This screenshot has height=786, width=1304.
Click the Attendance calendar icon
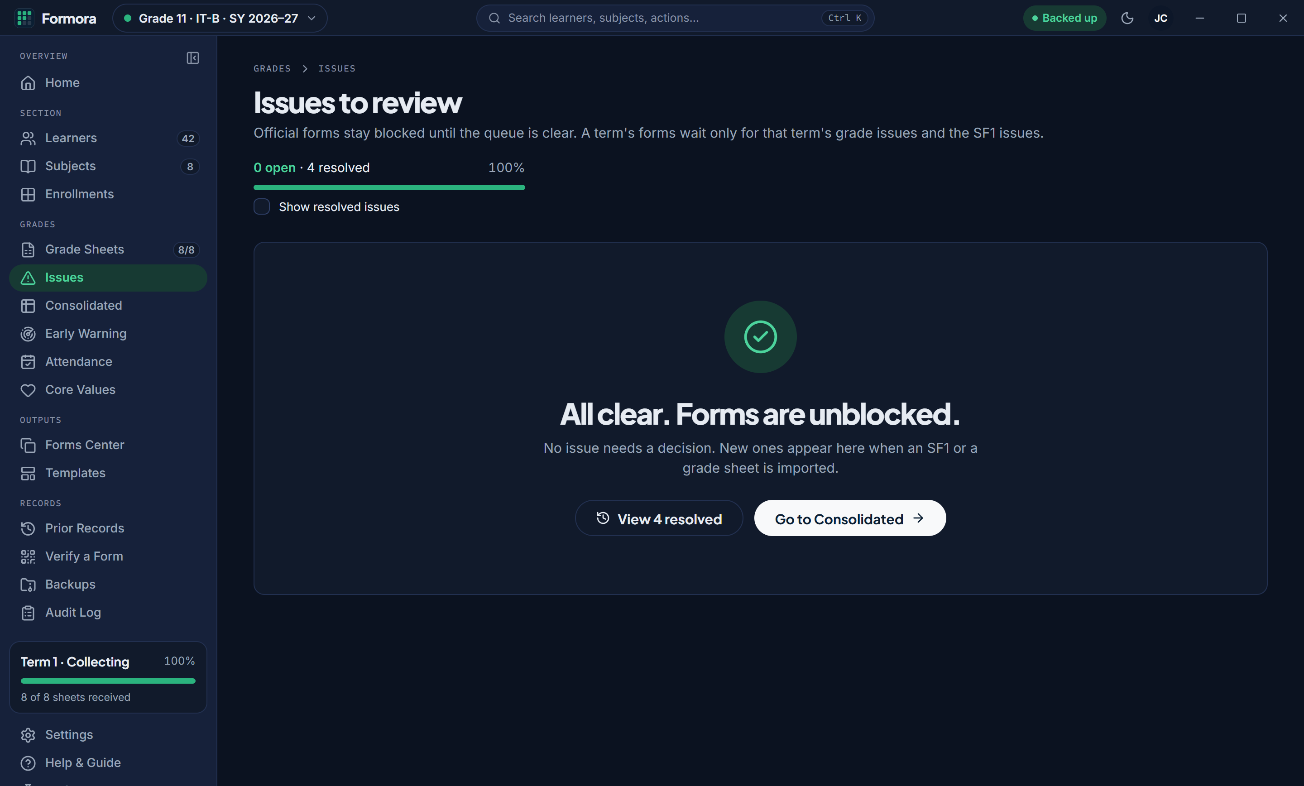(x=28, y=361)
